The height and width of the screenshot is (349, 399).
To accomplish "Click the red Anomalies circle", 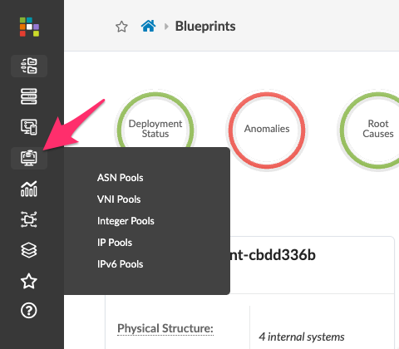I will (x=267, y=130).
